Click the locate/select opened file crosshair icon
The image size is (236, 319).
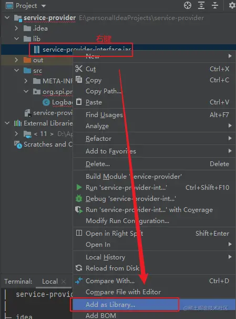coord(188,5)
